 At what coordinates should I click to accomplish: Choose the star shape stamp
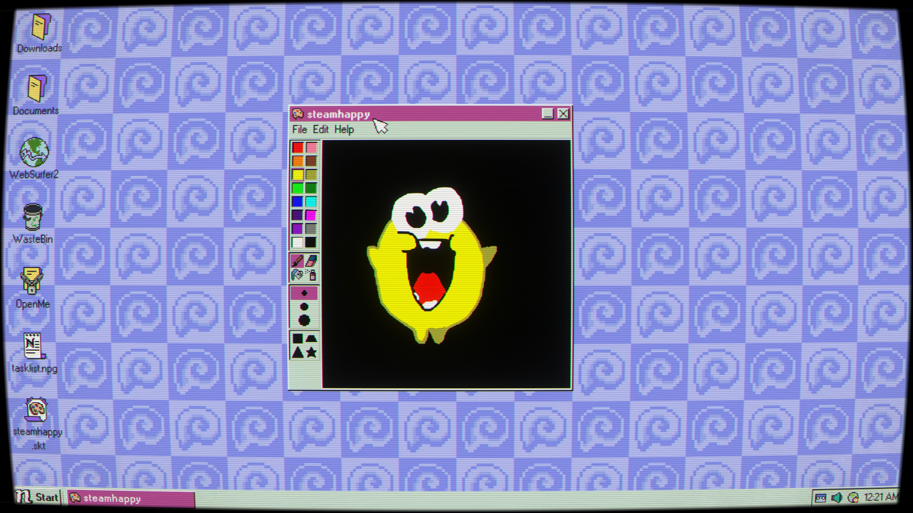(311, 353)
